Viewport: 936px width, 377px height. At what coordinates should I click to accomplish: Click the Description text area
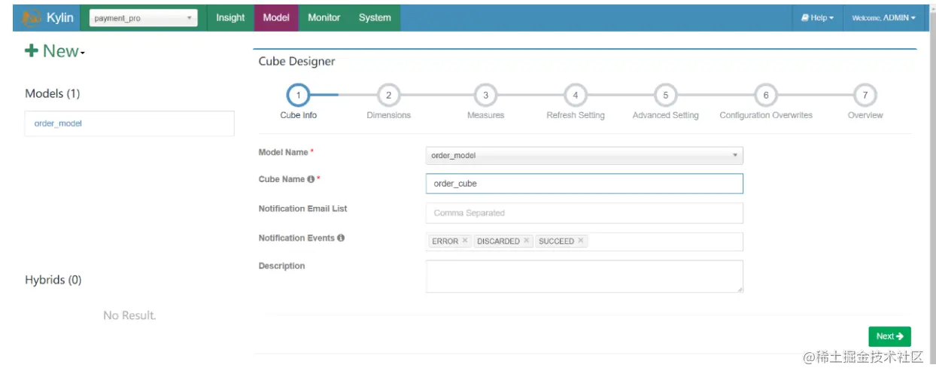pyautogui.click(x=585, y=276)
